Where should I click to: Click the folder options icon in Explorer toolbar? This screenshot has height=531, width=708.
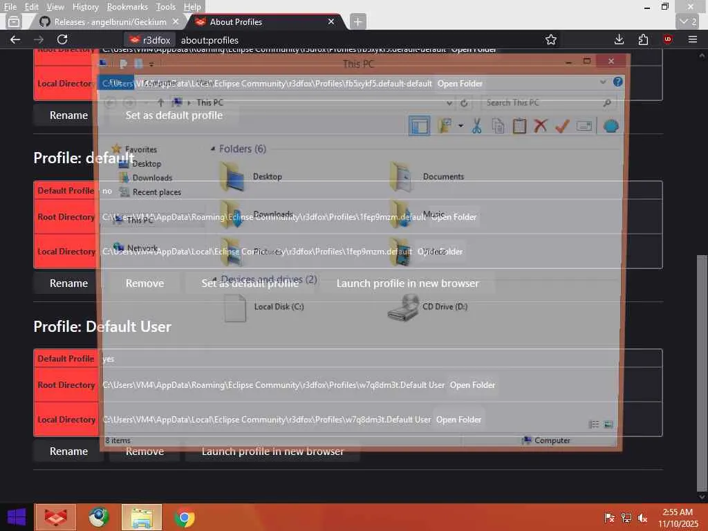(445, 126)
